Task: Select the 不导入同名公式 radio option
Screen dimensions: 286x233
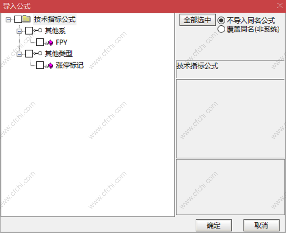Action: (221, 20)
